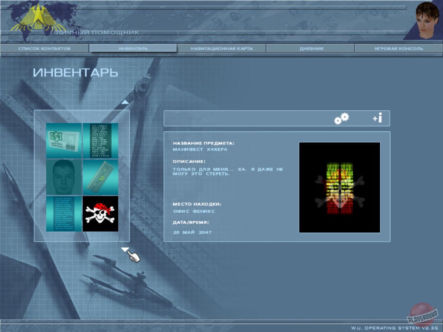The width and height of the screenshot is (443, 332).
Task: Click the Манифест хакера preview image
Action: [340, 188]
